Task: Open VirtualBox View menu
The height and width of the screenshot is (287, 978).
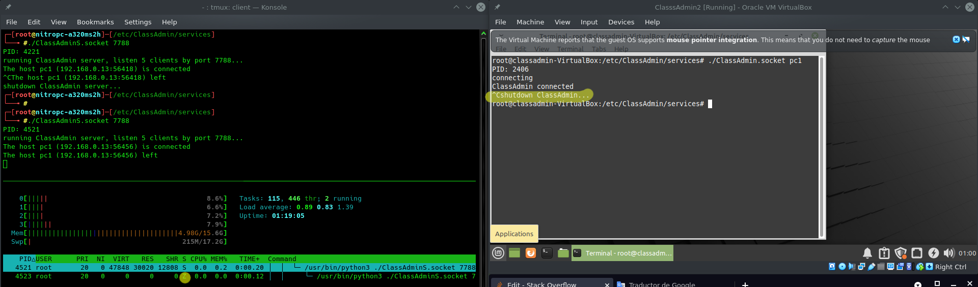Action: coord(562,22)
